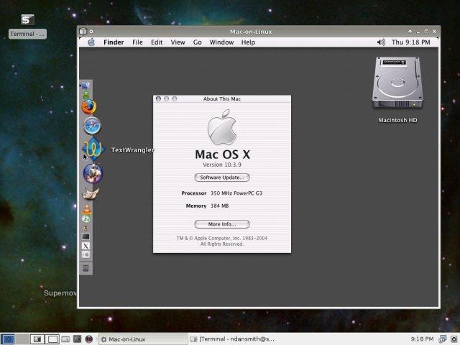Launch Safari from the dock
The height and width of the screenshot is (345, 460).
(91, 126)
